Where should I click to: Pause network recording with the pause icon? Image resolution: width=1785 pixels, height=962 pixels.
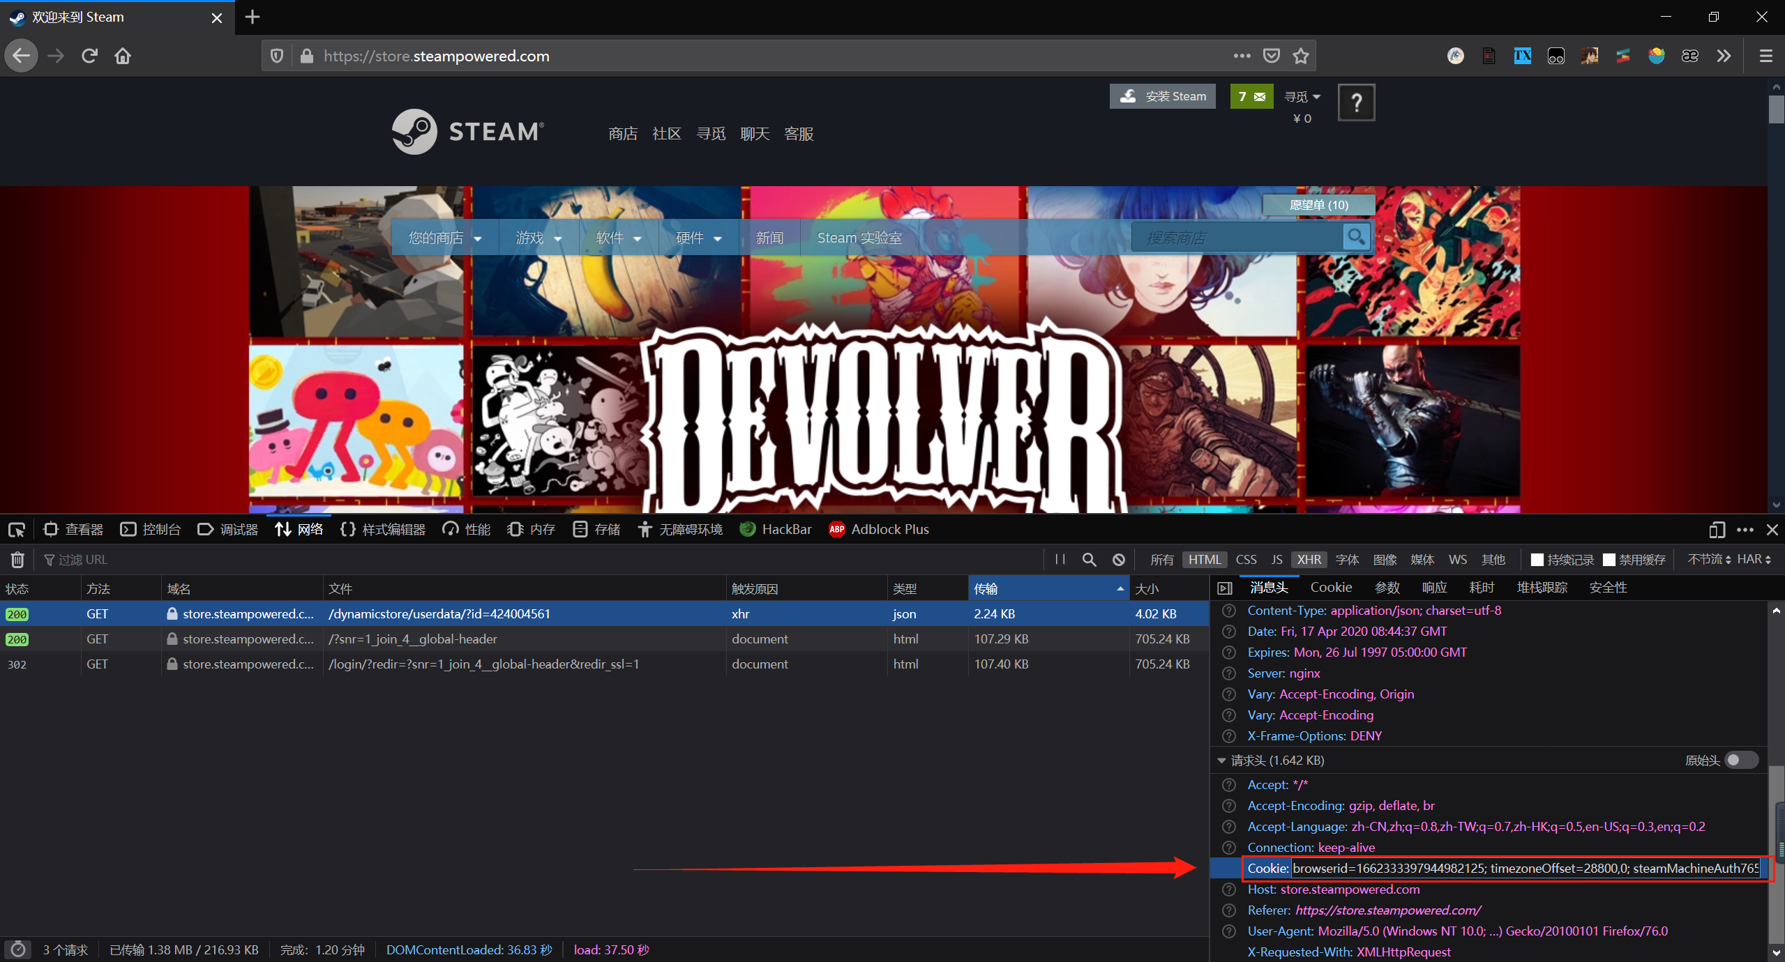[x=1060, y=559]
